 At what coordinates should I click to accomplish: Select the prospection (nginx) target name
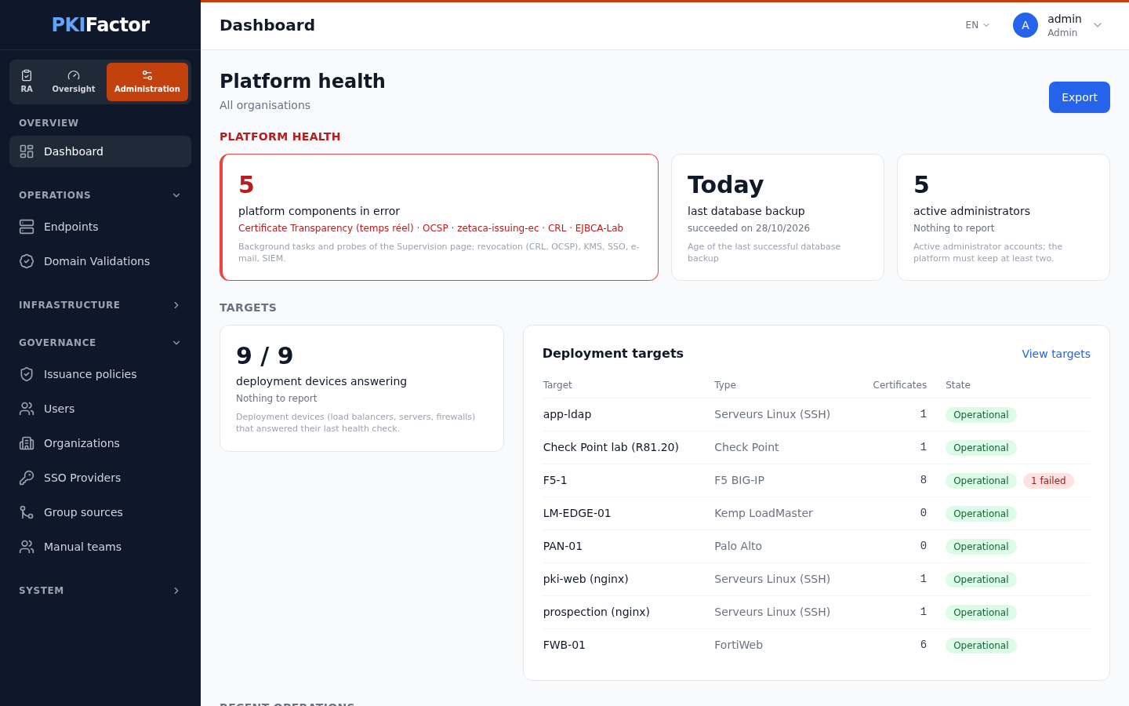[597, 612]
